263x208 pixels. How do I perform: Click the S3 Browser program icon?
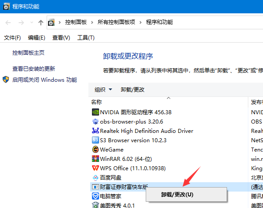[x=96, y=140]
